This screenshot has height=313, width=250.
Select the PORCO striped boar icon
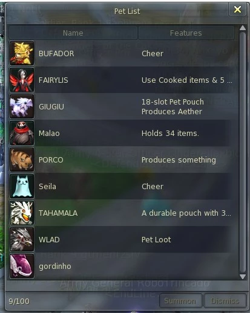pos(22,160)
